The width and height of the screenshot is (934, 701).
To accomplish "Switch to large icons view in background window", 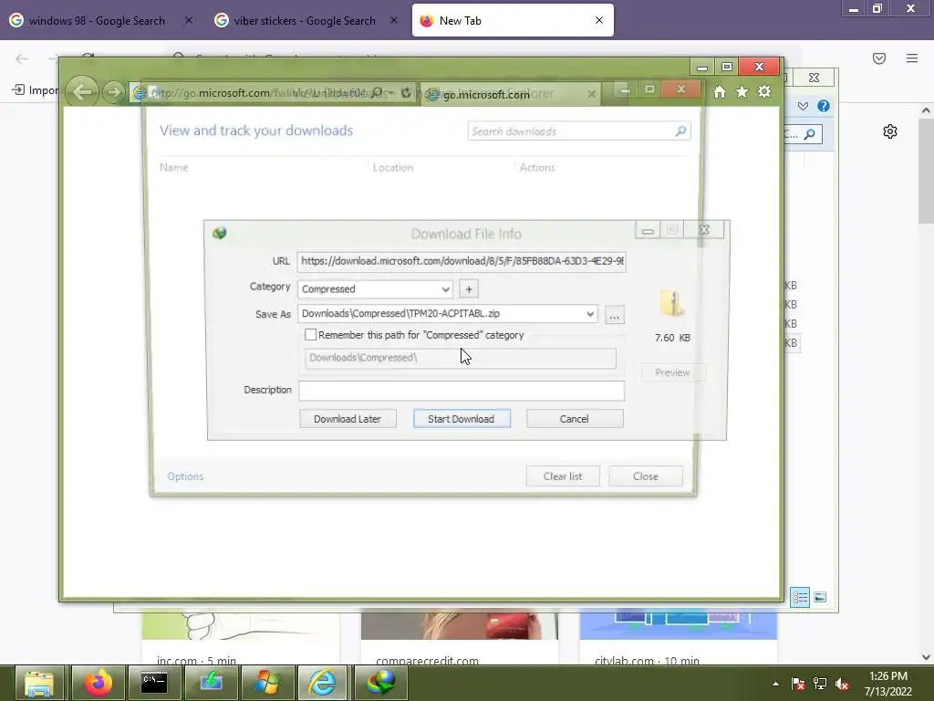I will pos(820,597).
